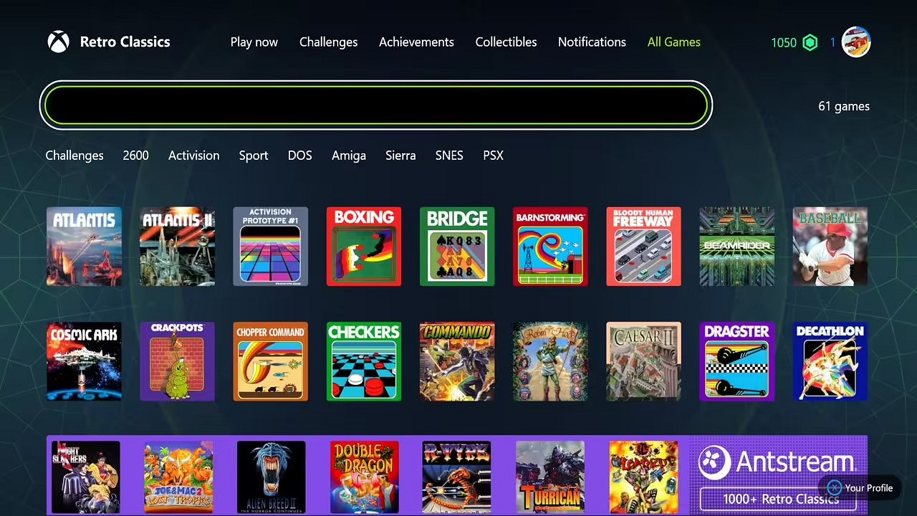The width and height of the screenshot is (917, 516).
Task: Open the Beamrider game cover
Action: 736,247
